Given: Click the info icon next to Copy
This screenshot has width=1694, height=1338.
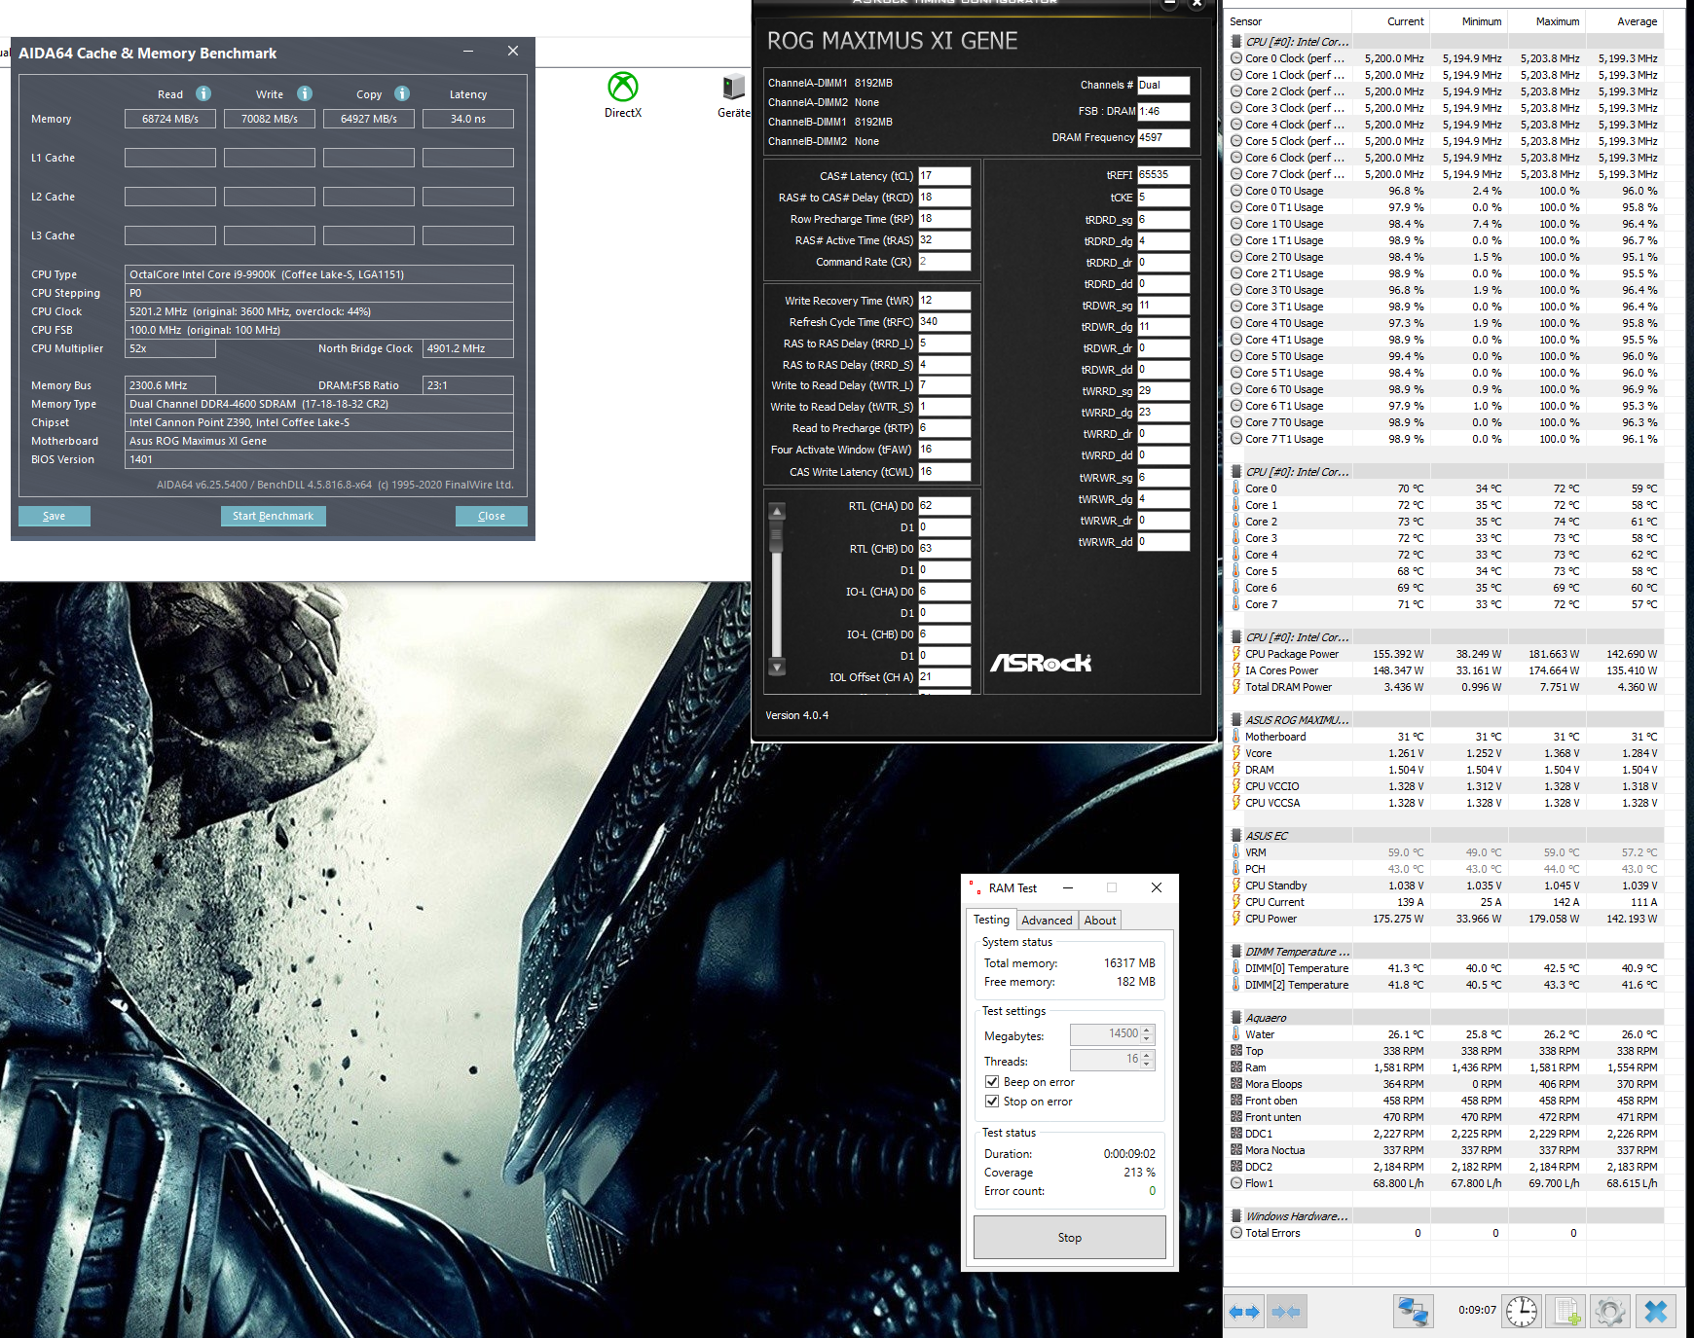Looking at the screenshot, I should [x=402, y=93].
